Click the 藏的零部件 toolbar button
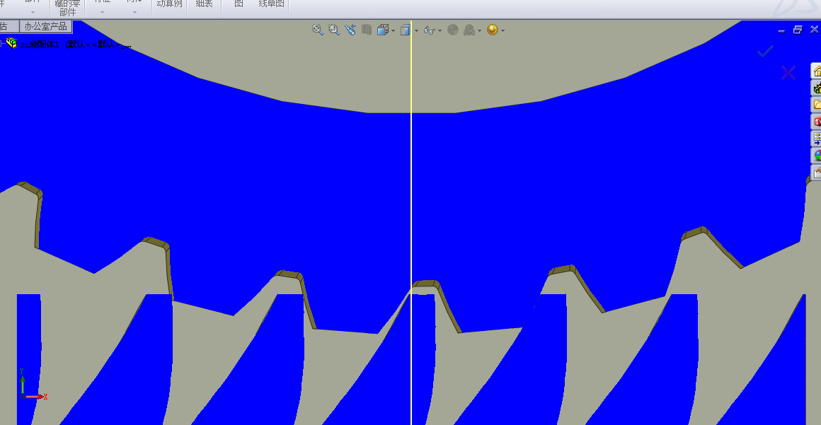This screenshot has width=821, height=425. [x=67, y=7]
